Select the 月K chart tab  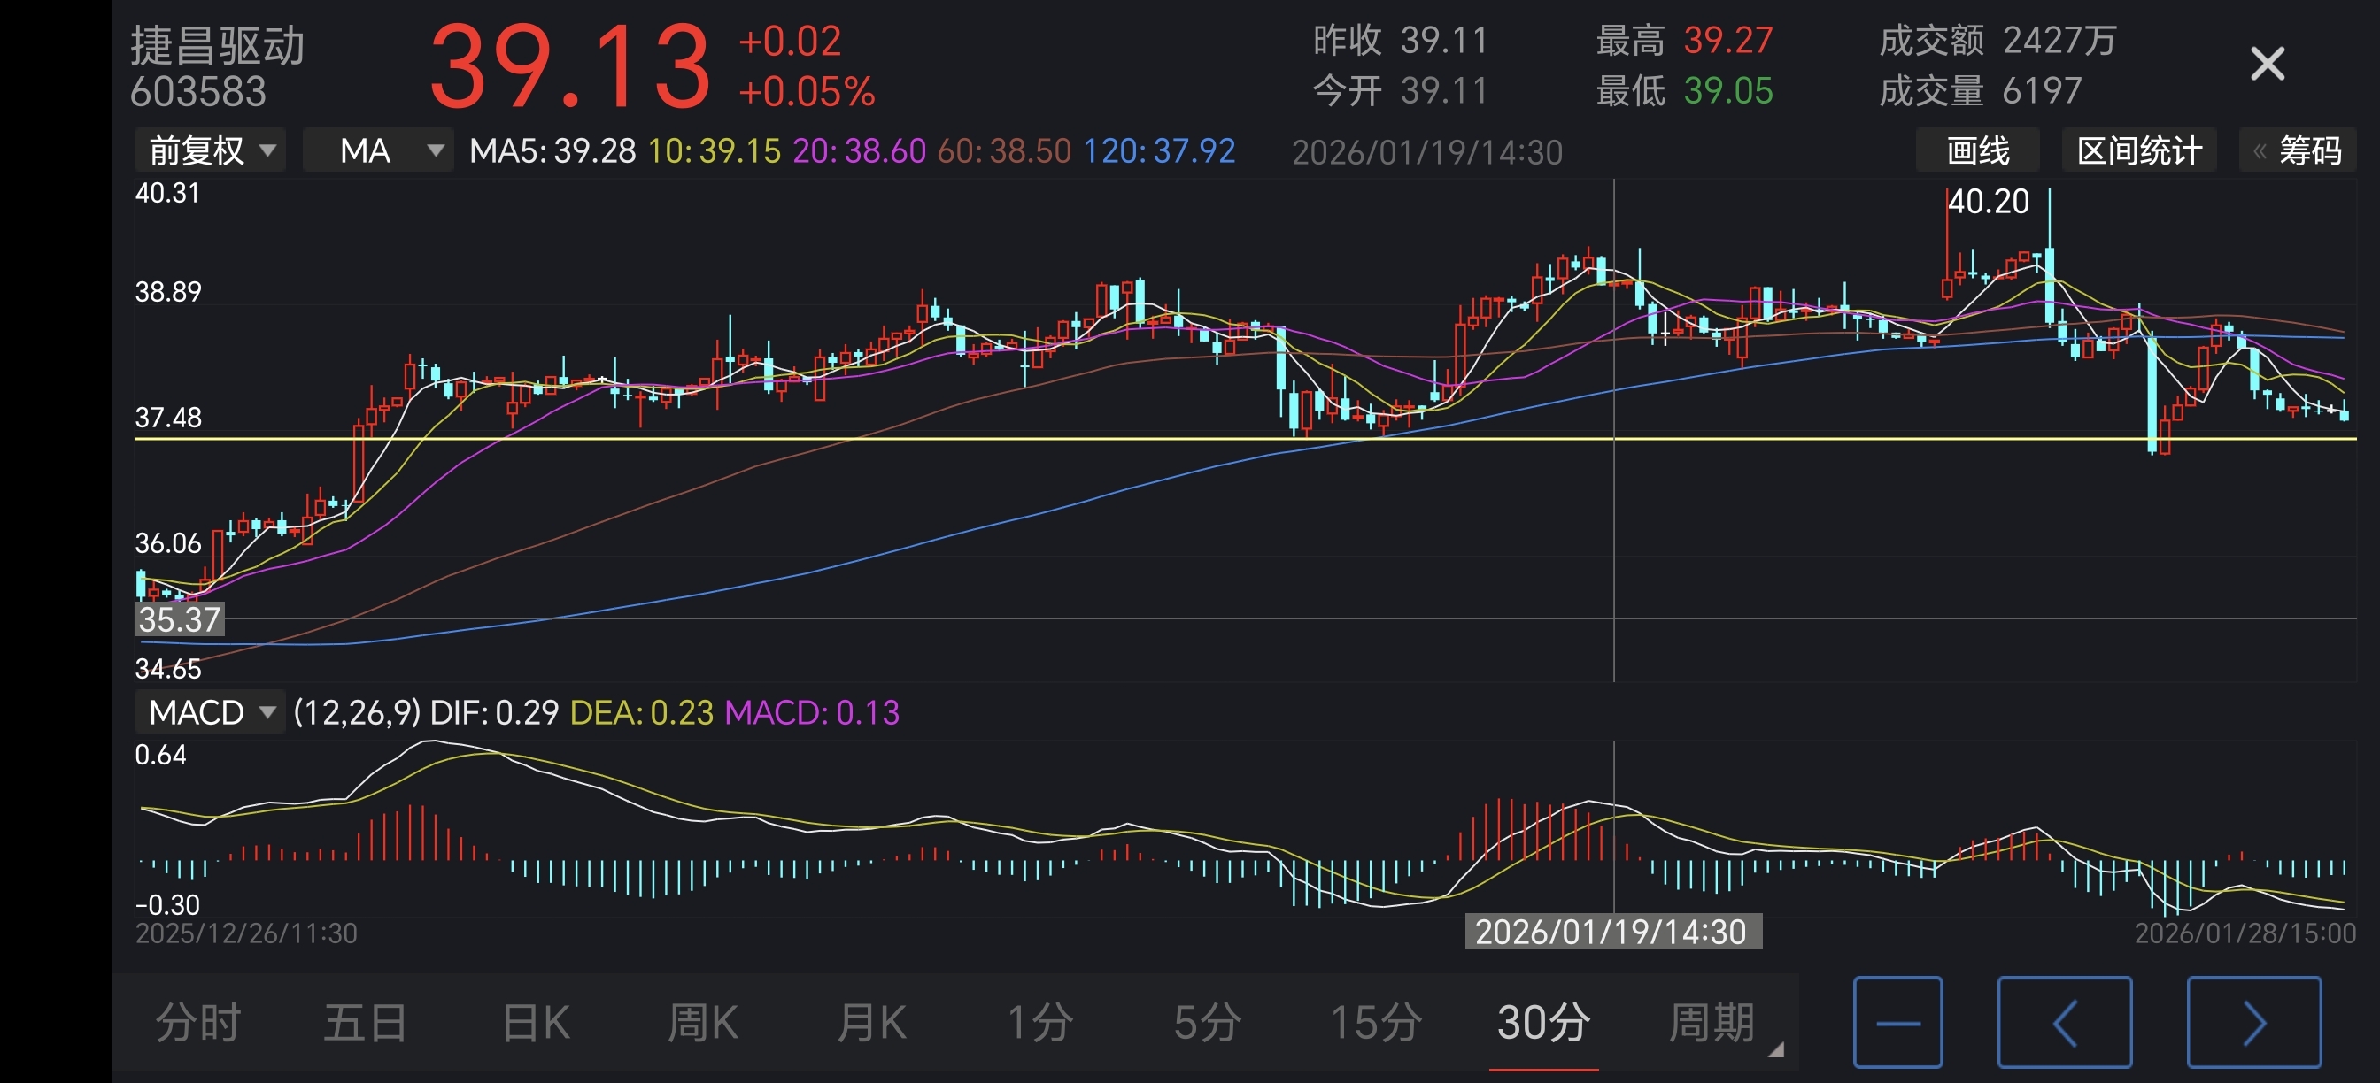point(870,1022)
